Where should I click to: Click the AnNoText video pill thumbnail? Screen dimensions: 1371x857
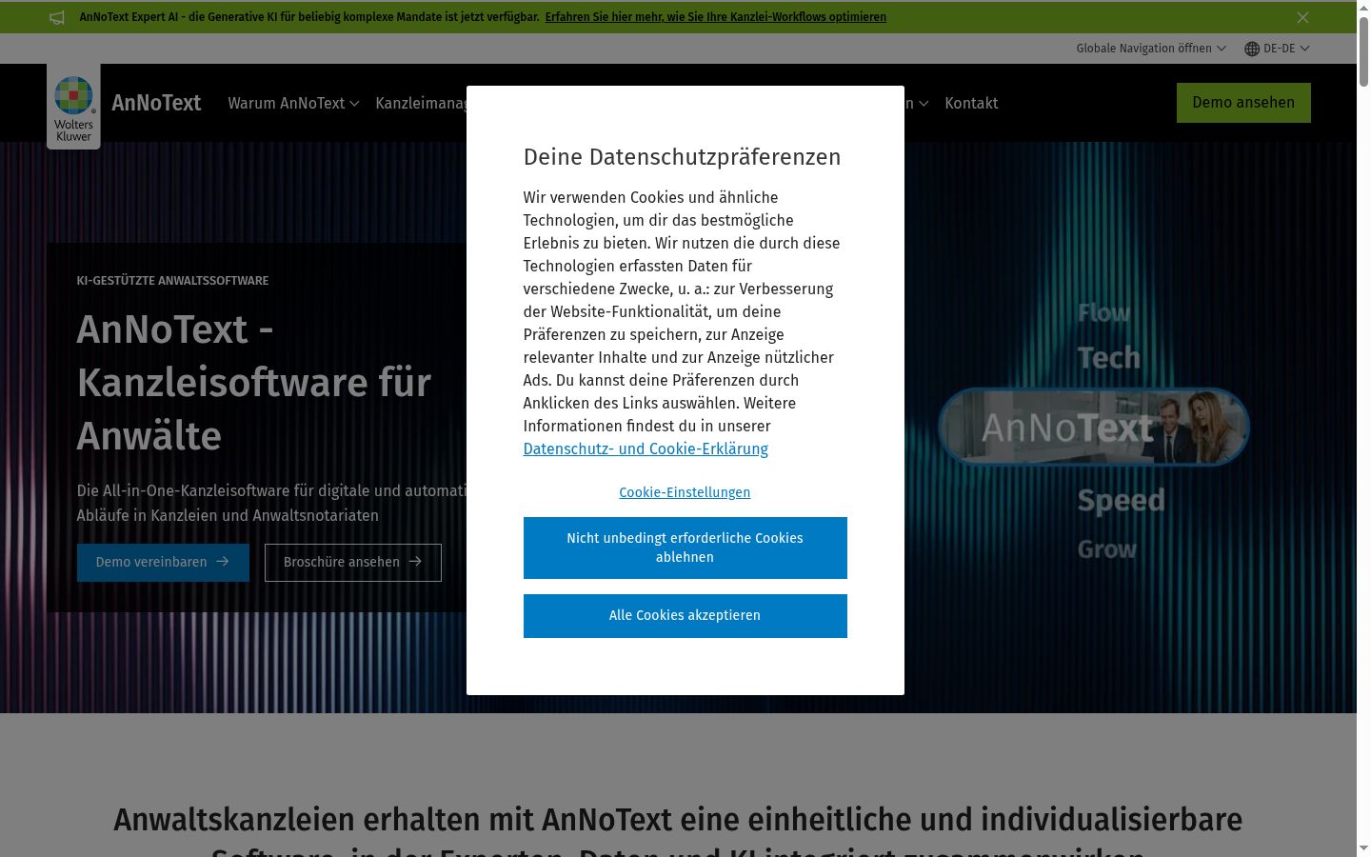click(x=1094, y=428)
